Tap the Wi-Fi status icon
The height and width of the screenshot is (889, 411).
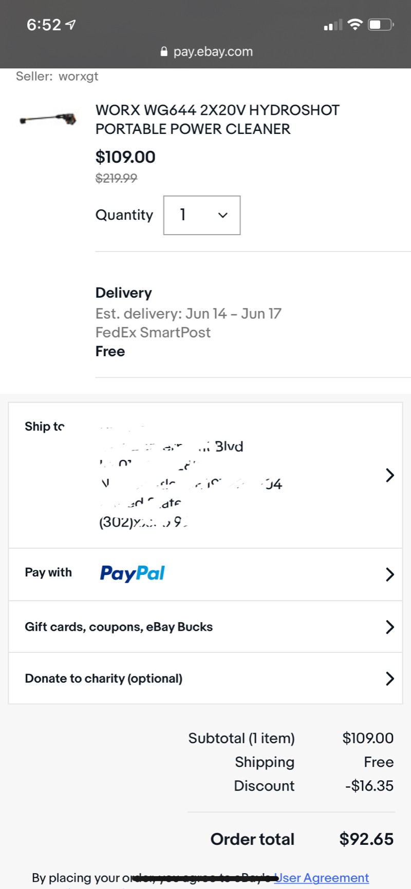pos(355,24)
